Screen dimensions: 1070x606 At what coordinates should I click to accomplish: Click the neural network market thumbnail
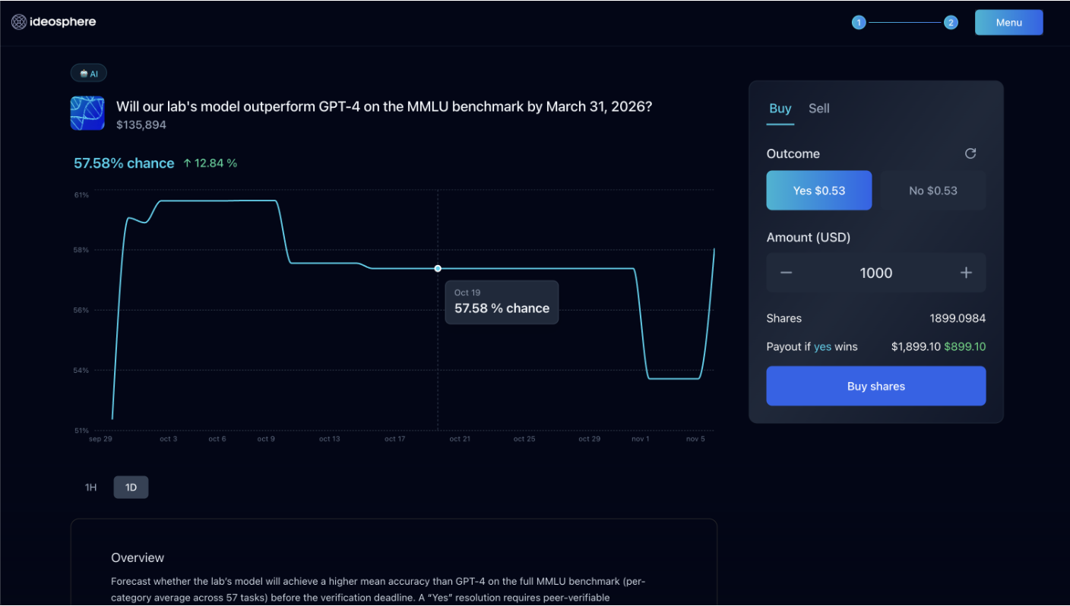click(87, 112)
